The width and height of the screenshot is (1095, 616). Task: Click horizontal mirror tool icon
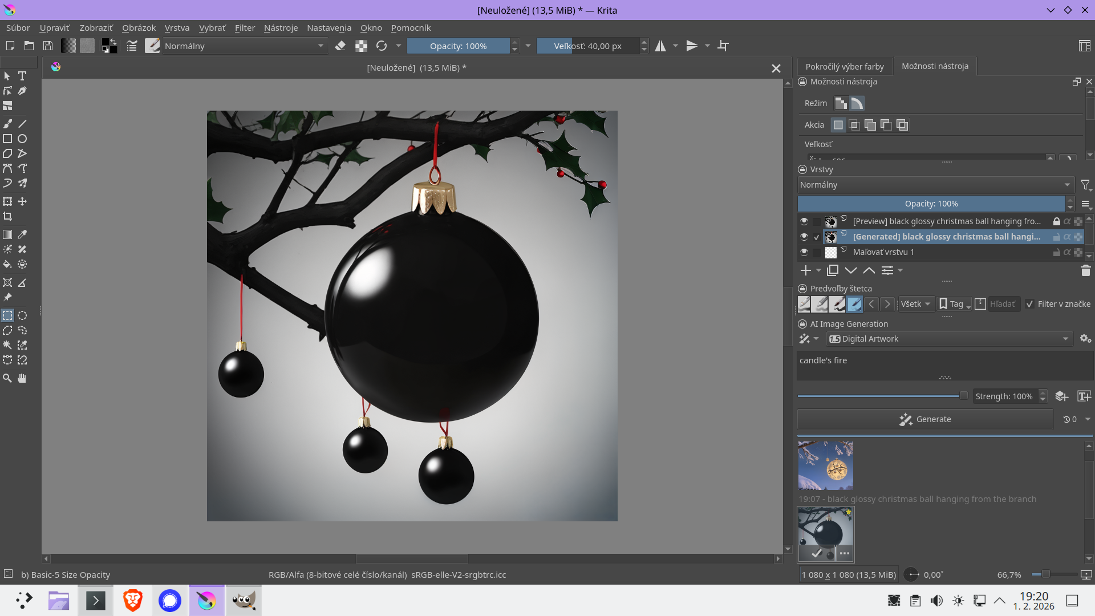[660, 46]
